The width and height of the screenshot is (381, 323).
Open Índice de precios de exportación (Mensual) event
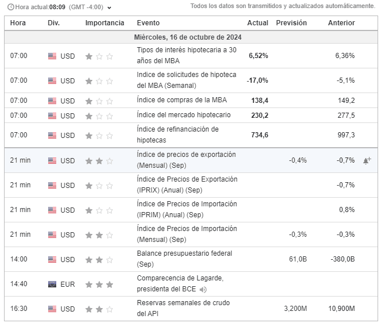pos(186,160)
